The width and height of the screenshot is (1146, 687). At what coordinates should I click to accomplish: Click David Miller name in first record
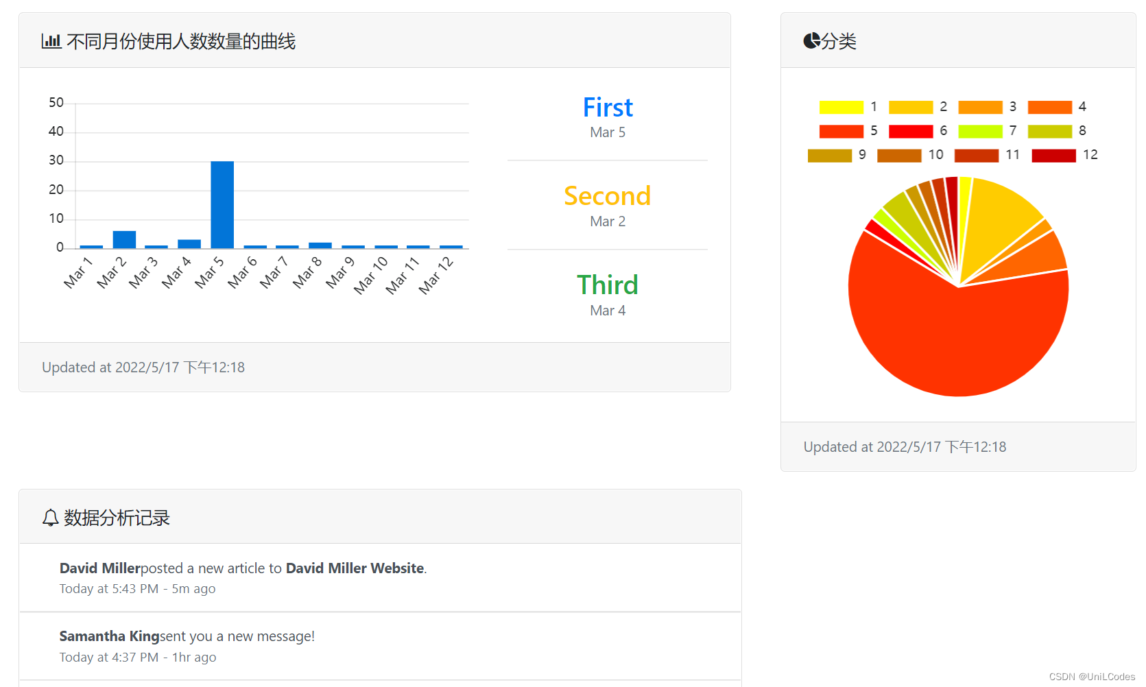tap(100, 568)
